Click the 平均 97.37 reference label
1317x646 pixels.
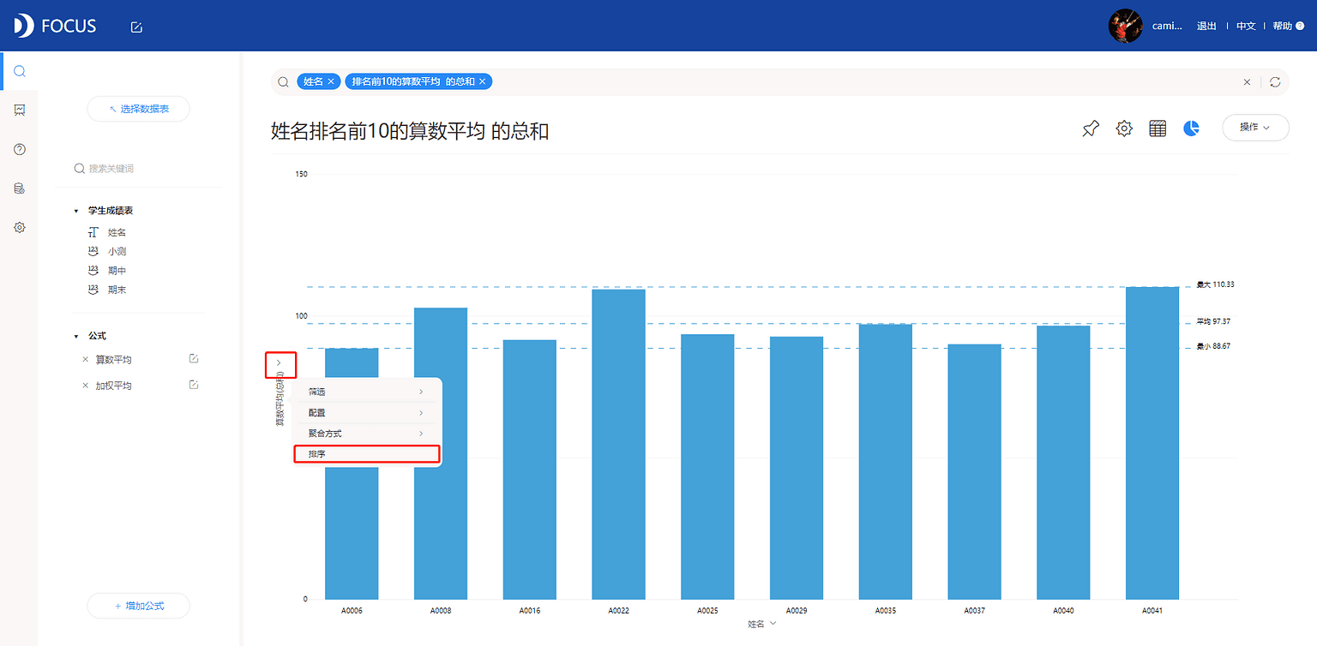pyautogui.click(x=1215, y=321)
